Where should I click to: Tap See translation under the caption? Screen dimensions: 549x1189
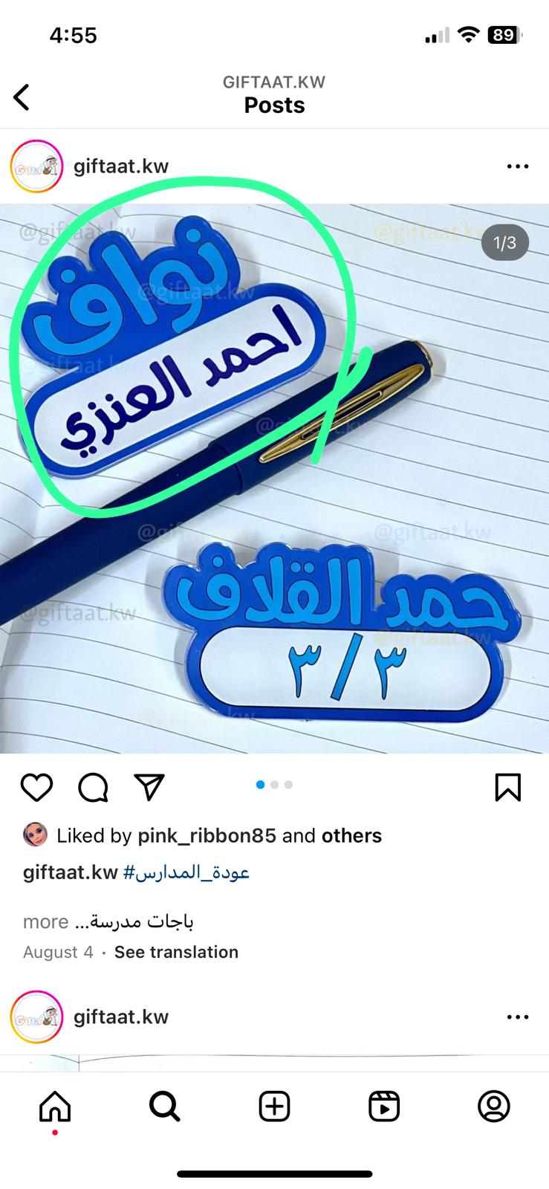click(x=176, y=952)
